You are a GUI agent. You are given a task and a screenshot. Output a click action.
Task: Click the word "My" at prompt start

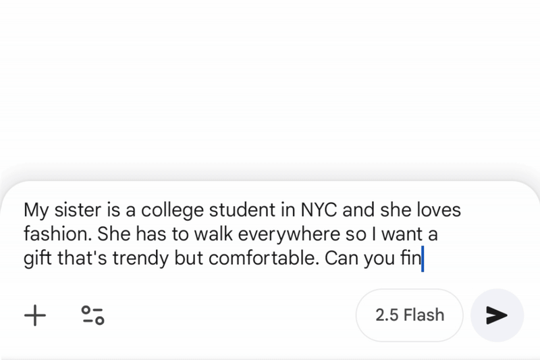point(35,210)
